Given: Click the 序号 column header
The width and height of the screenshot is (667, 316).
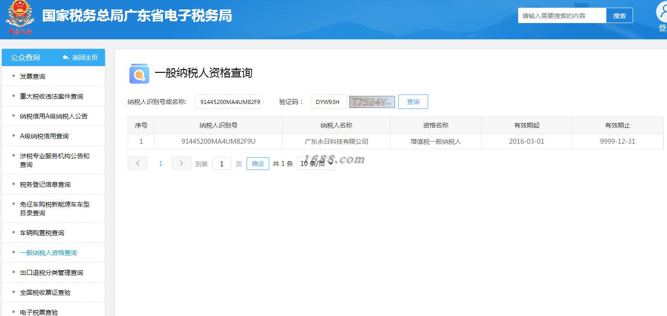Looking at the screenshot, I should point(141,125).
